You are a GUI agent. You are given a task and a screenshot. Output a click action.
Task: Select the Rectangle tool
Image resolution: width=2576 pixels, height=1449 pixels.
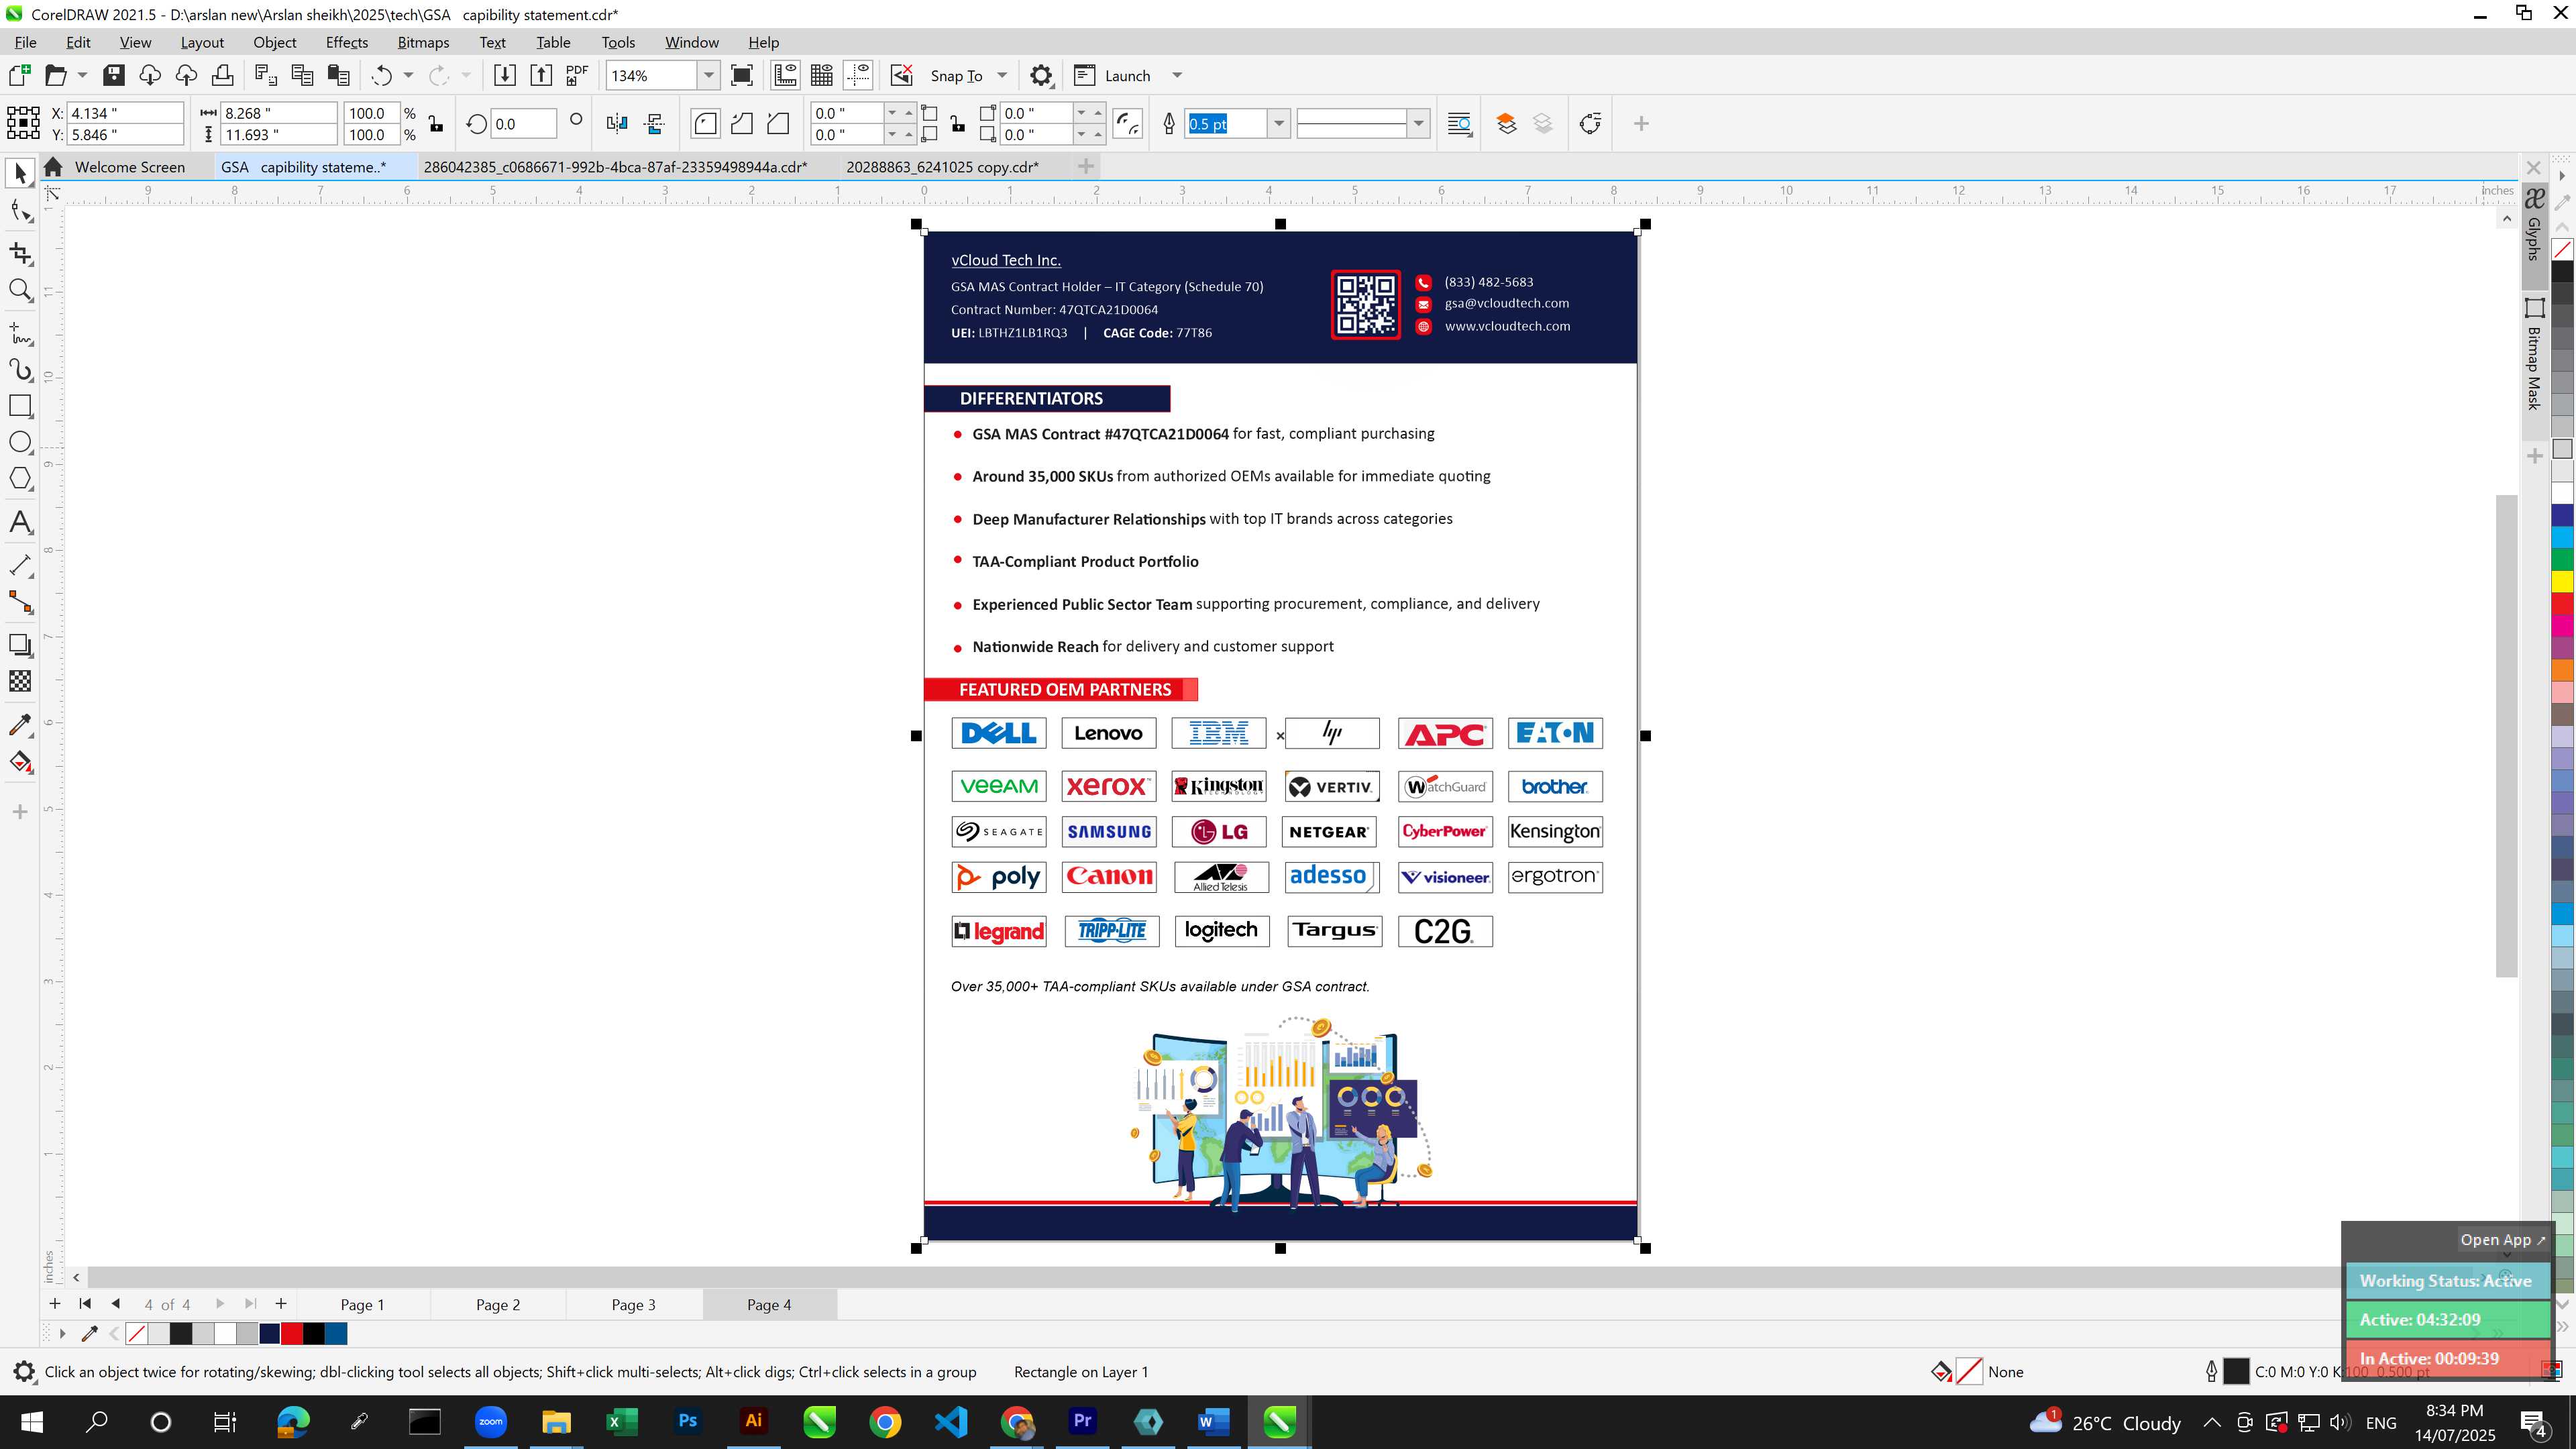pos(20,406)
